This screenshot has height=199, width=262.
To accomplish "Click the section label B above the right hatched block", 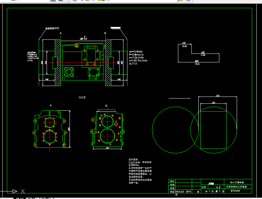I will pos(105,33).
